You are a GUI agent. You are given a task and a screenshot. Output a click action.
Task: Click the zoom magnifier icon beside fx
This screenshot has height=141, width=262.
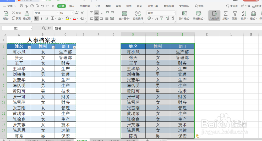coord(44,28)
